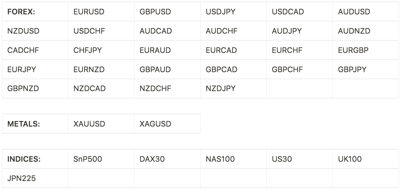Choose the USDJPY cell
Image resolution: width=403 pixels, height=192 pixels.
tap(233, 12)
